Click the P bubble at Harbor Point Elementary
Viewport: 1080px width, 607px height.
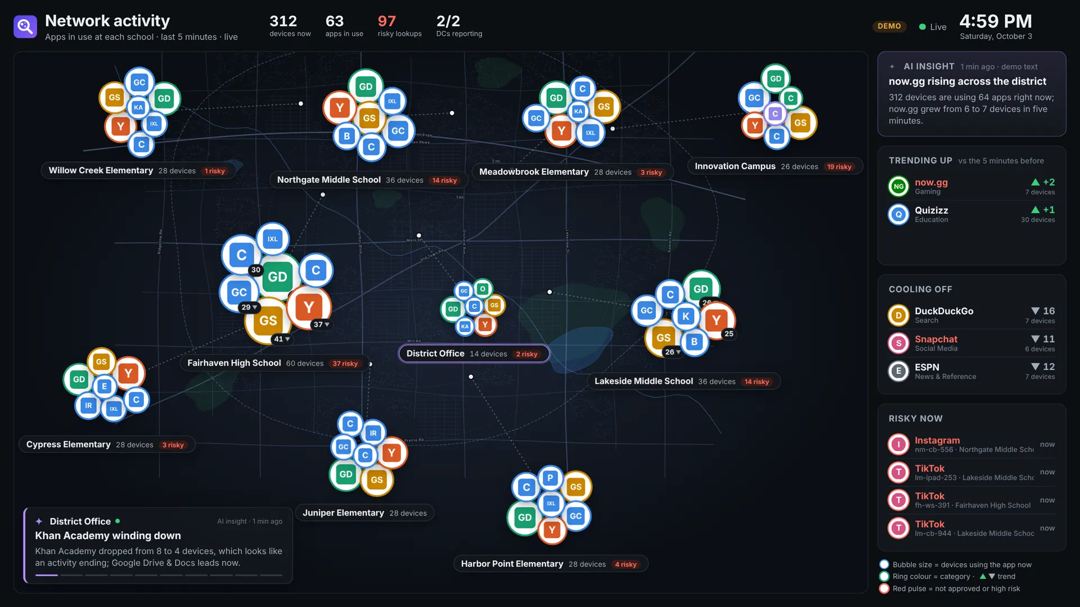point(550,478)
